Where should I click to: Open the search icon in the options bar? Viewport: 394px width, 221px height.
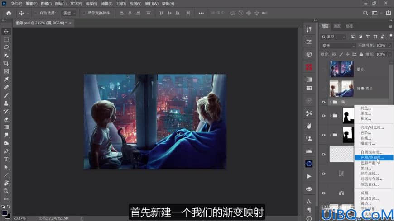[365, 13]
